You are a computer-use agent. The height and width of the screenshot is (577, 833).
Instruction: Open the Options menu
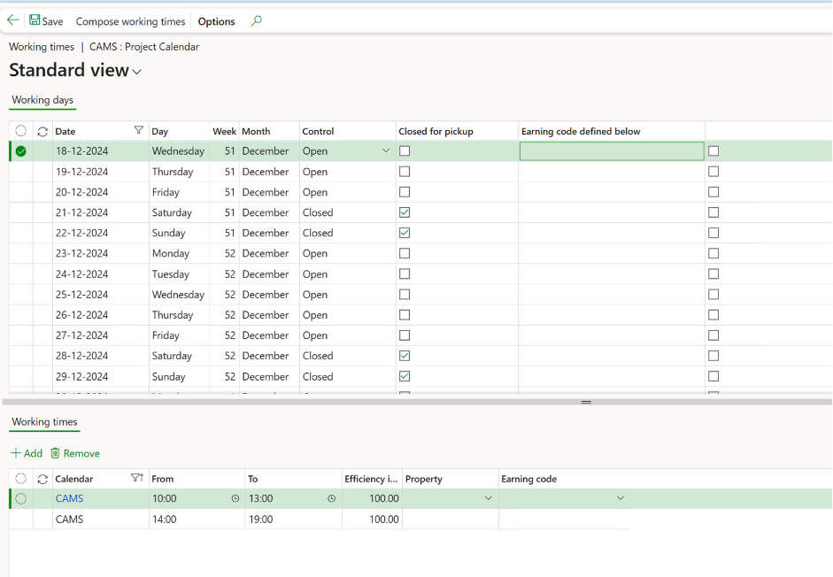tap(215, 20)
